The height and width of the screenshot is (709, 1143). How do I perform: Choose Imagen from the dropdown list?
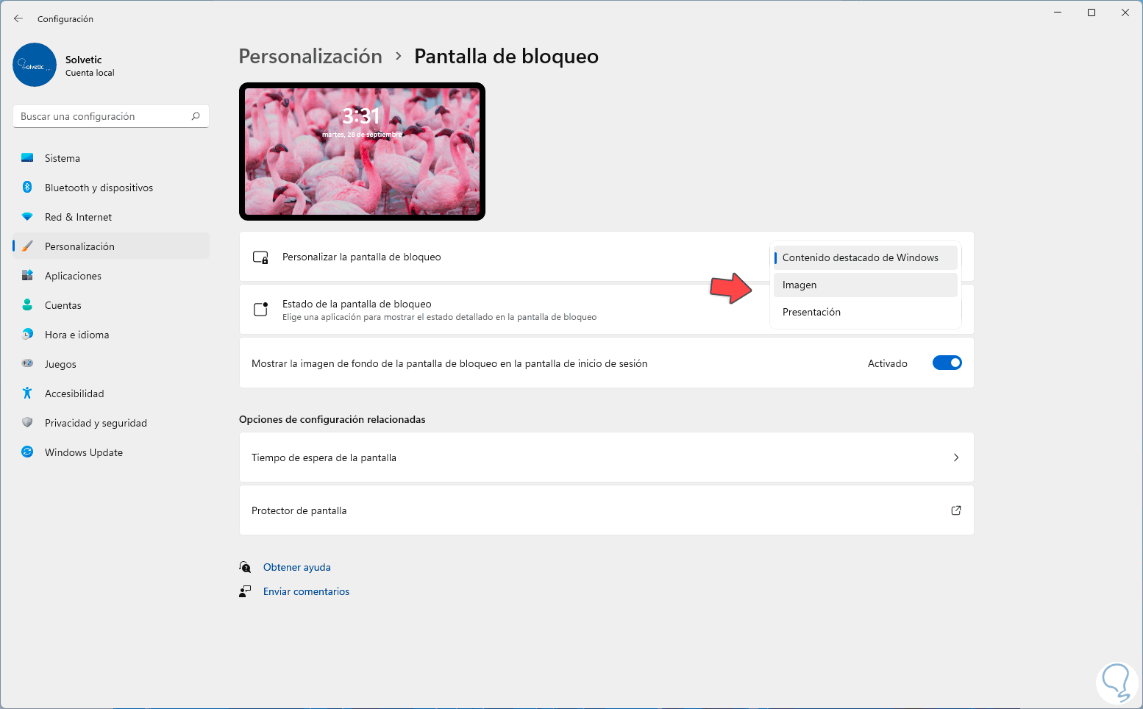[865, 285]
